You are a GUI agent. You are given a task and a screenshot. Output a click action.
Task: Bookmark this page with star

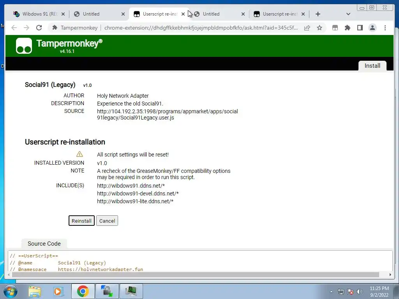(x=320, y=28)
